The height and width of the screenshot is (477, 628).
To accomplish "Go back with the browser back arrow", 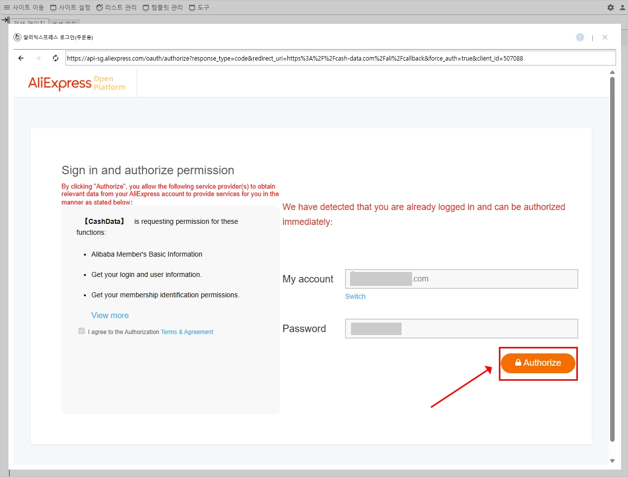I will (x=21, y=58).
